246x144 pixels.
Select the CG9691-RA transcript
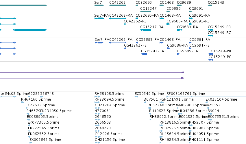191,18
